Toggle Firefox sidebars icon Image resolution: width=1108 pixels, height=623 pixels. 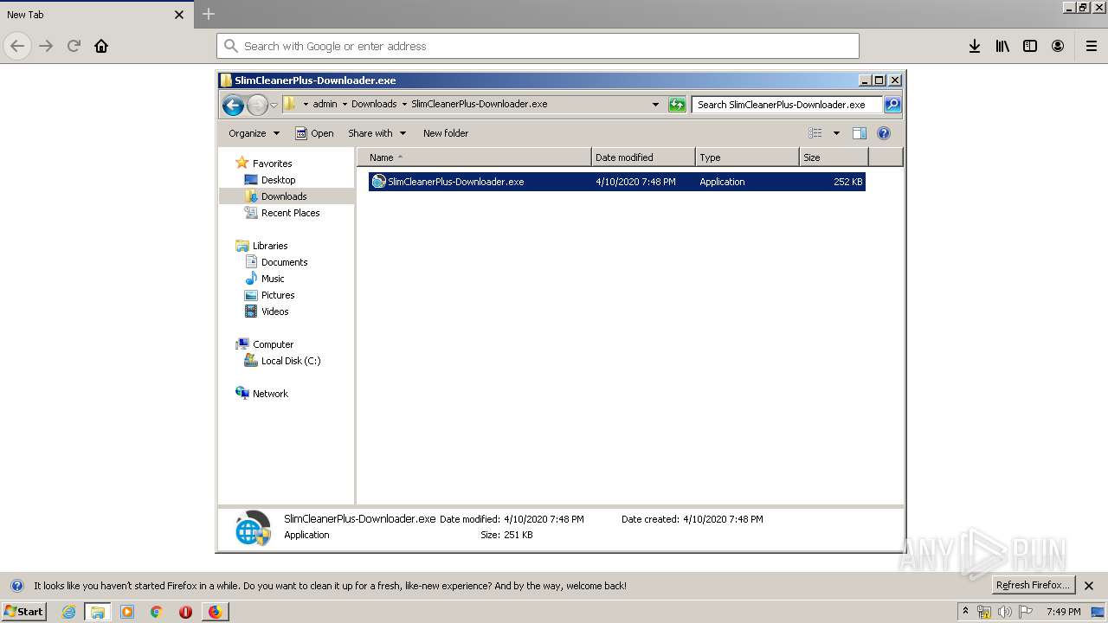[x=1030, y=46]
